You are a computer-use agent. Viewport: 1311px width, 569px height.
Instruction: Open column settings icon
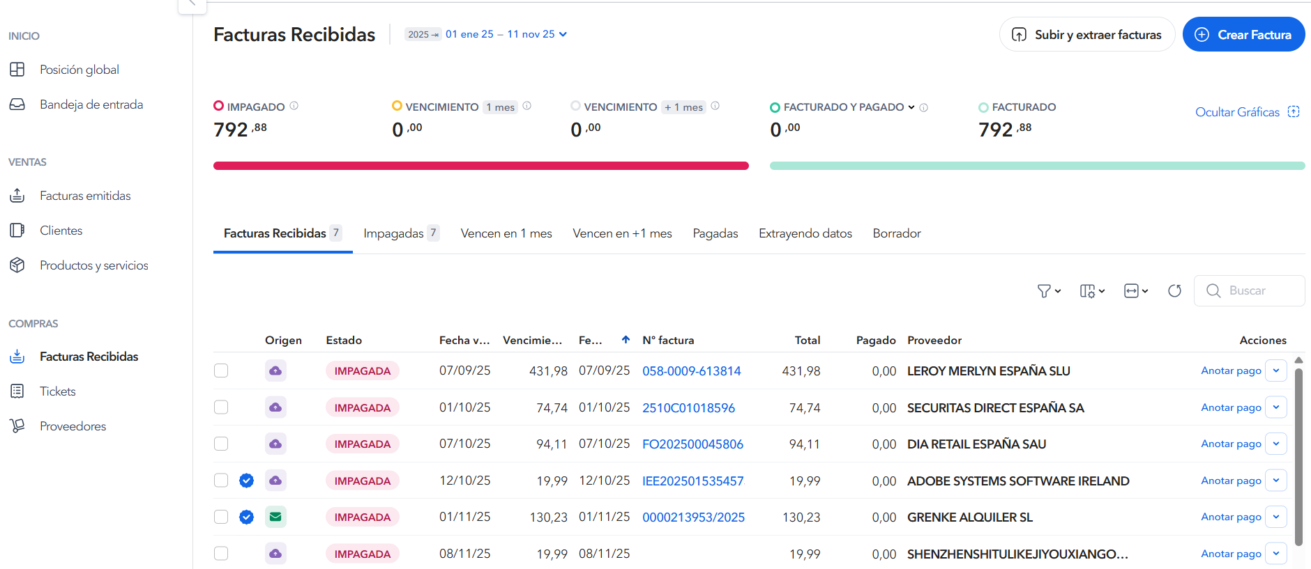tap(1091, 291)
